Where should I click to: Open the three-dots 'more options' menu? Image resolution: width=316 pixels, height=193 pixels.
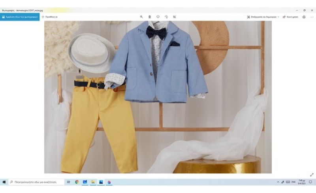tap(312, 17)
